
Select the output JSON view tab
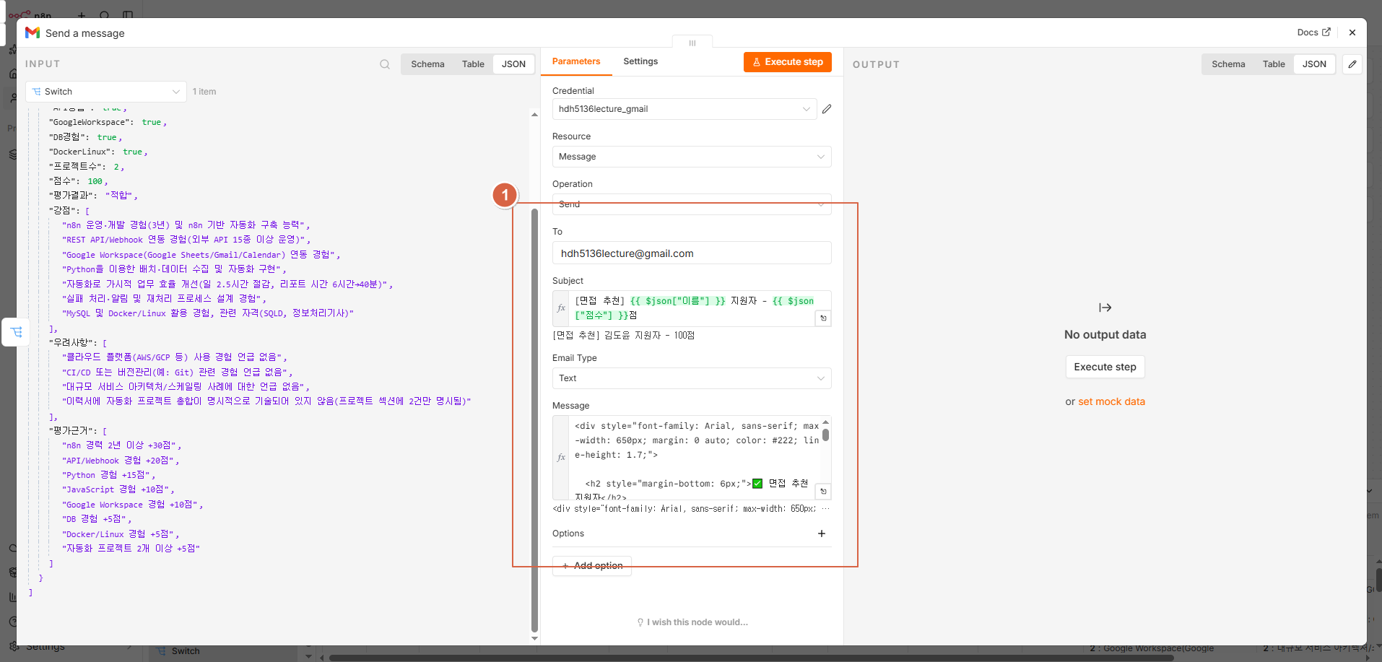pyautogui.click(x=1314, y=64)
